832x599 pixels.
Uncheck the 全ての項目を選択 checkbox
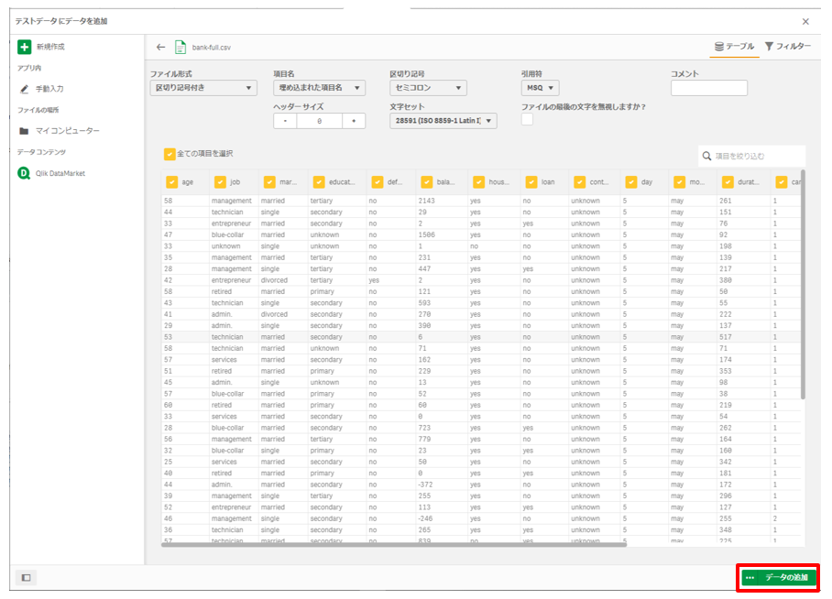pyautogui.click(x=170, y=153)
